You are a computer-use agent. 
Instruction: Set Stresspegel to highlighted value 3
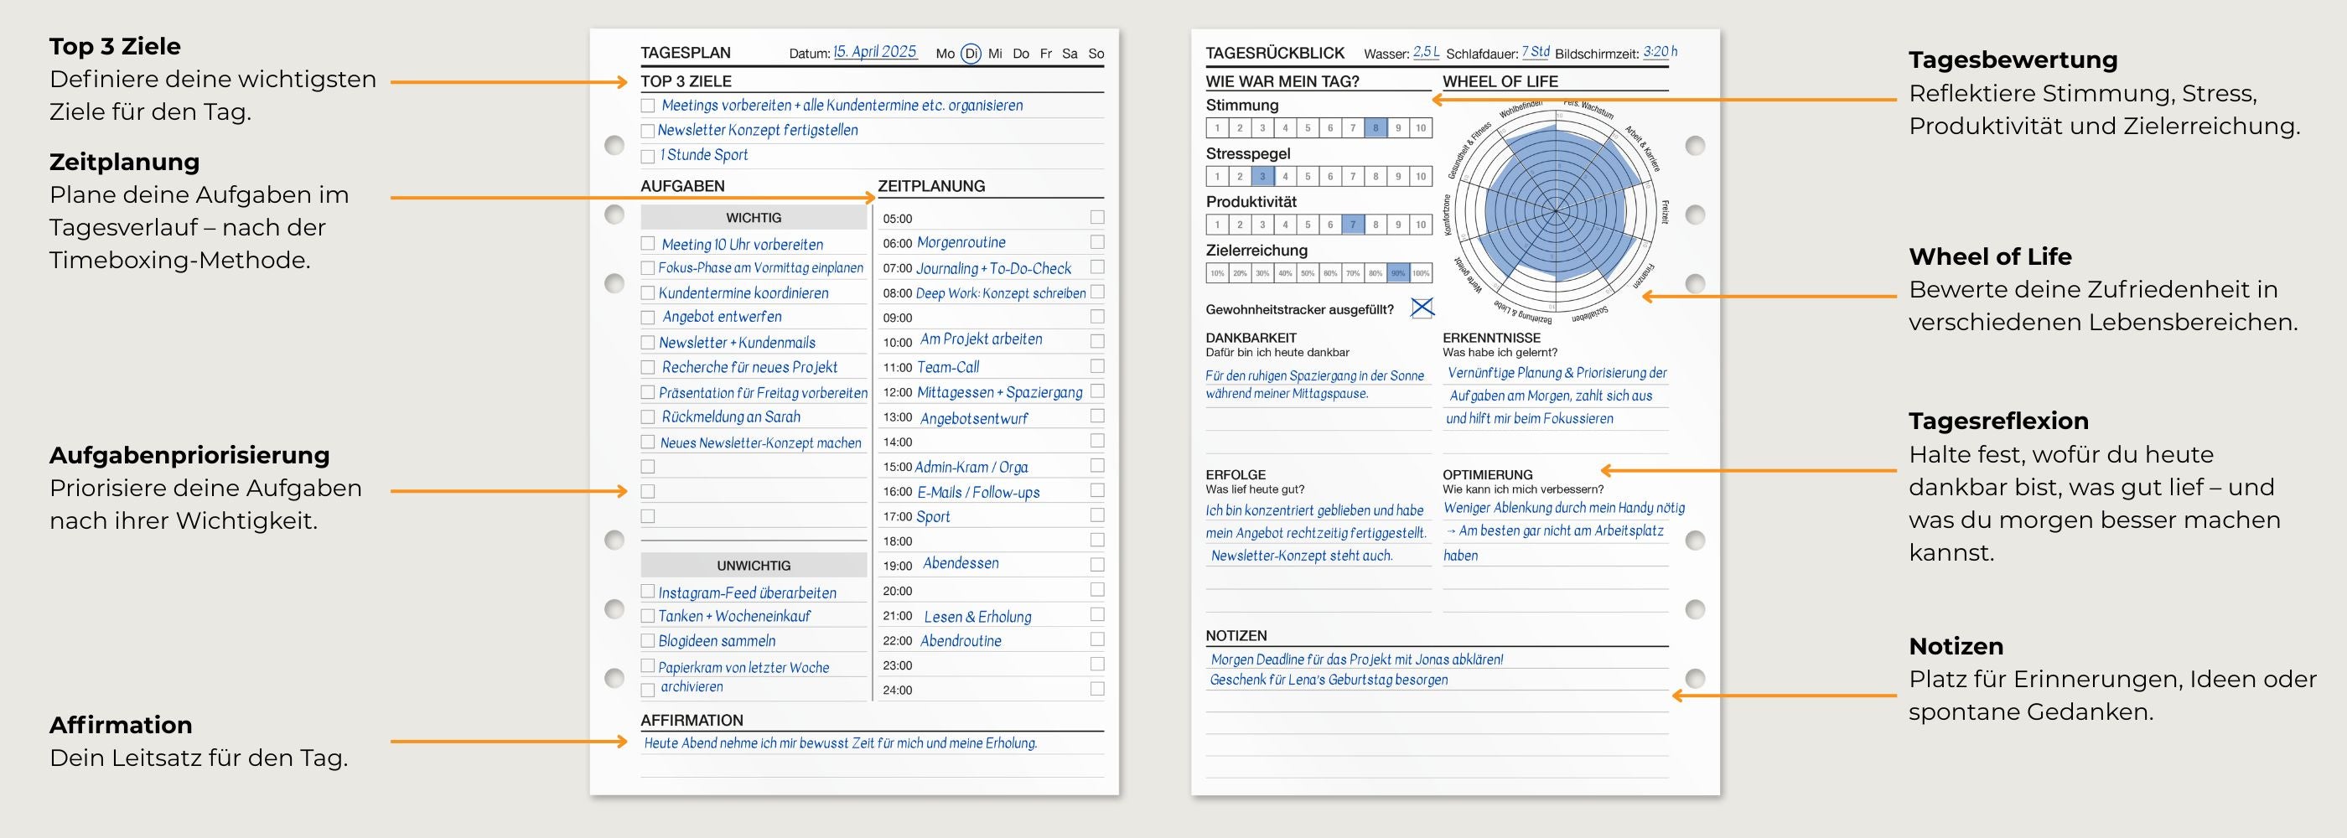[x=1262, y=177]
